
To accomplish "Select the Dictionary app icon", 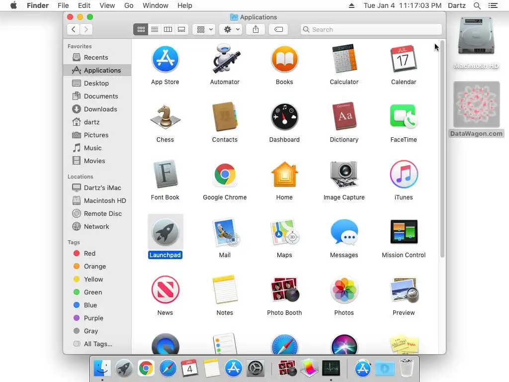I will click(x=344, y=117).
